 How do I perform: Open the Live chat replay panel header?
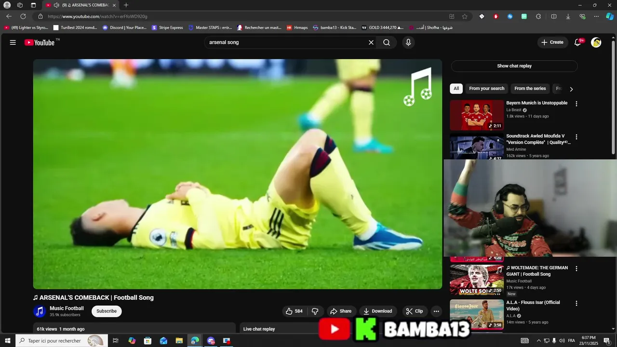[259, 329]
